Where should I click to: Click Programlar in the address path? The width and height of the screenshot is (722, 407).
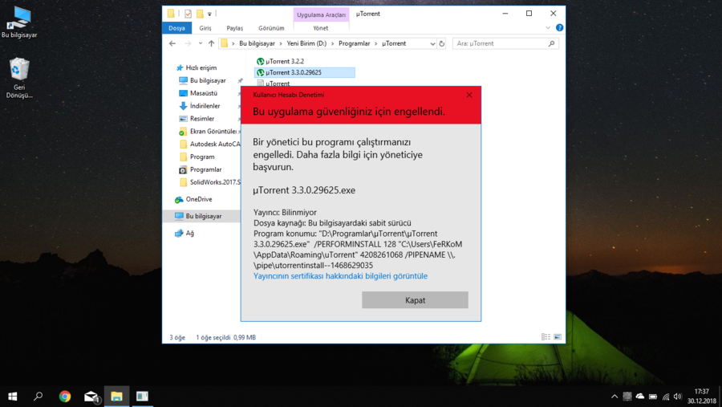coord(354,43)
